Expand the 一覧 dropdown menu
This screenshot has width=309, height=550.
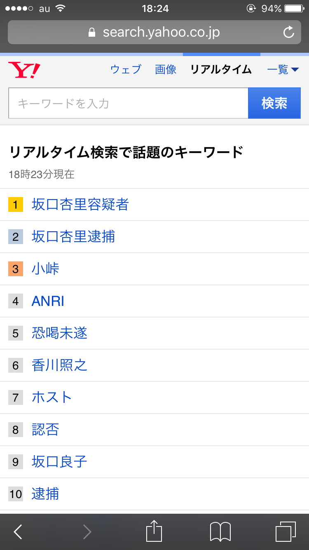click(283, 70)
